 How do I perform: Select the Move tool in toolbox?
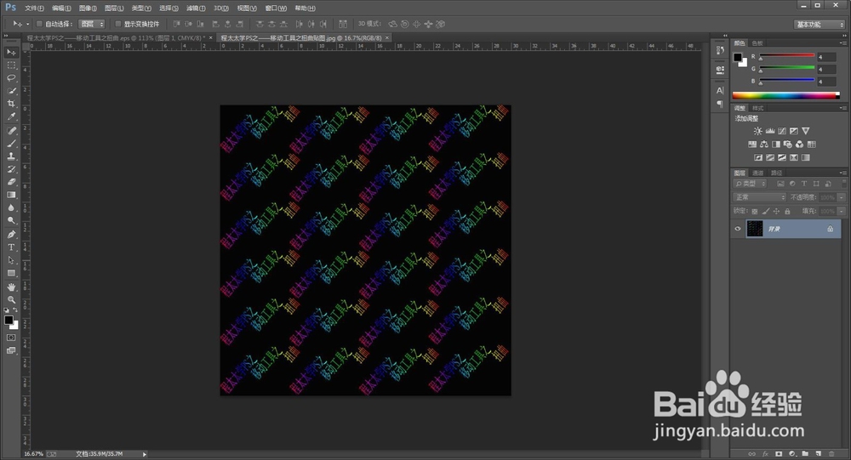[11, 52]
